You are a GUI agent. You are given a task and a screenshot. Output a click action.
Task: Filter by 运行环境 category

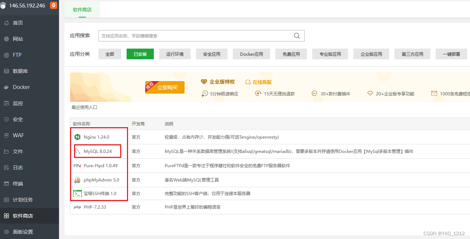175,54
